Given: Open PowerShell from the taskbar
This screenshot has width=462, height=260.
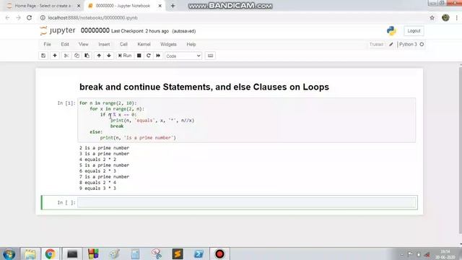Looking at the screenshot, I should point(199,253).
